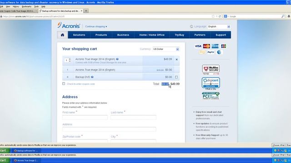Open the History menu in Firefox
Image resolution: width=291 pixels, height=163 pixels.
(16, 6)
